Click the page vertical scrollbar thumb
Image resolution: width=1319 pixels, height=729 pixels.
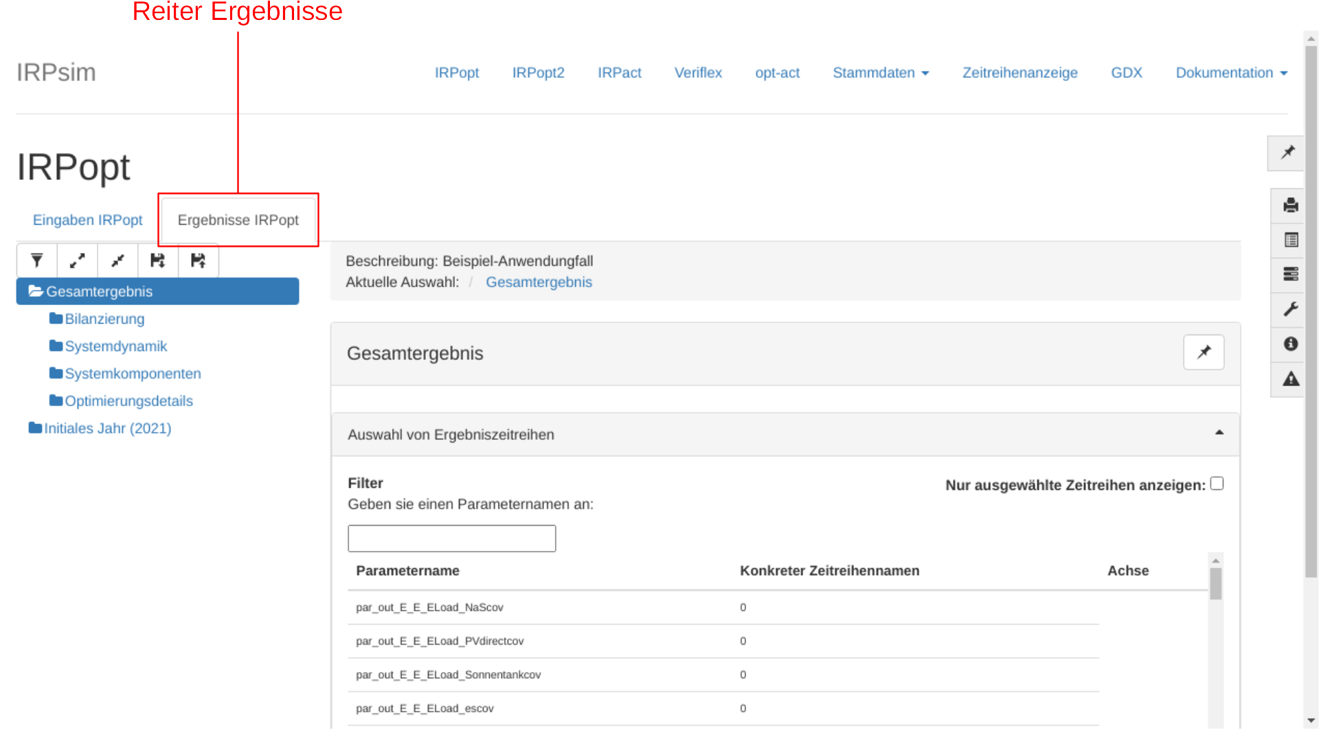coord(1311,311)
